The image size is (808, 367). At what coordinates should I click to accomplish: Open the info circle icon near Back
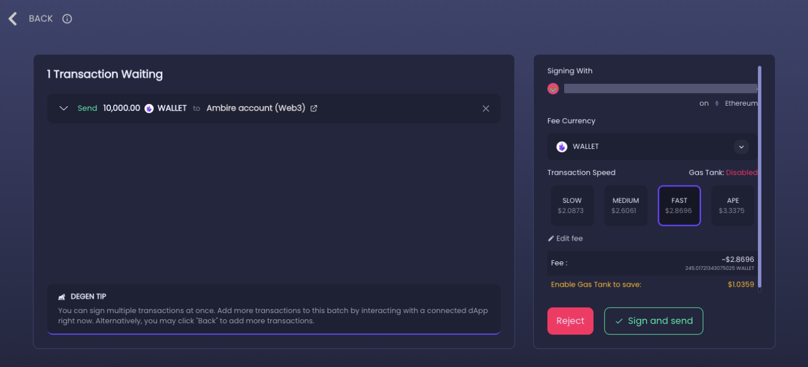click(x=67, y=19)
